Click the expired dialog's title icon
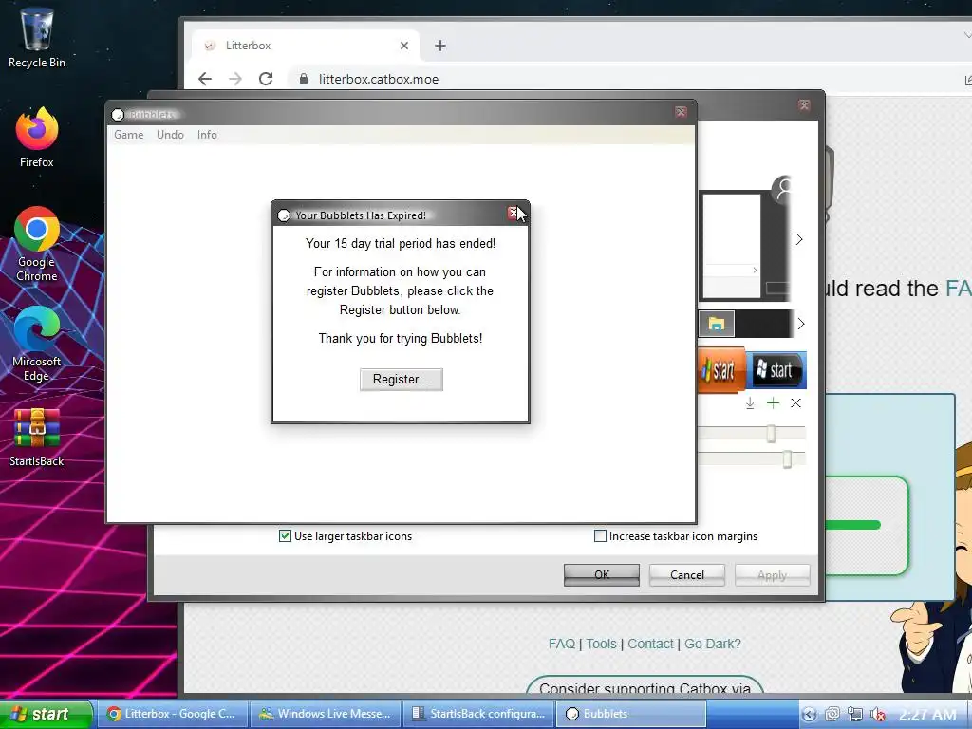This screenshot has height=729, width=972. 284,215
